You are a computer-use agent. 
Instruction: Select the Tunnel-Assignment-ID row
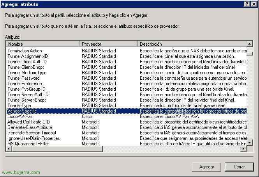click(27, 56)
